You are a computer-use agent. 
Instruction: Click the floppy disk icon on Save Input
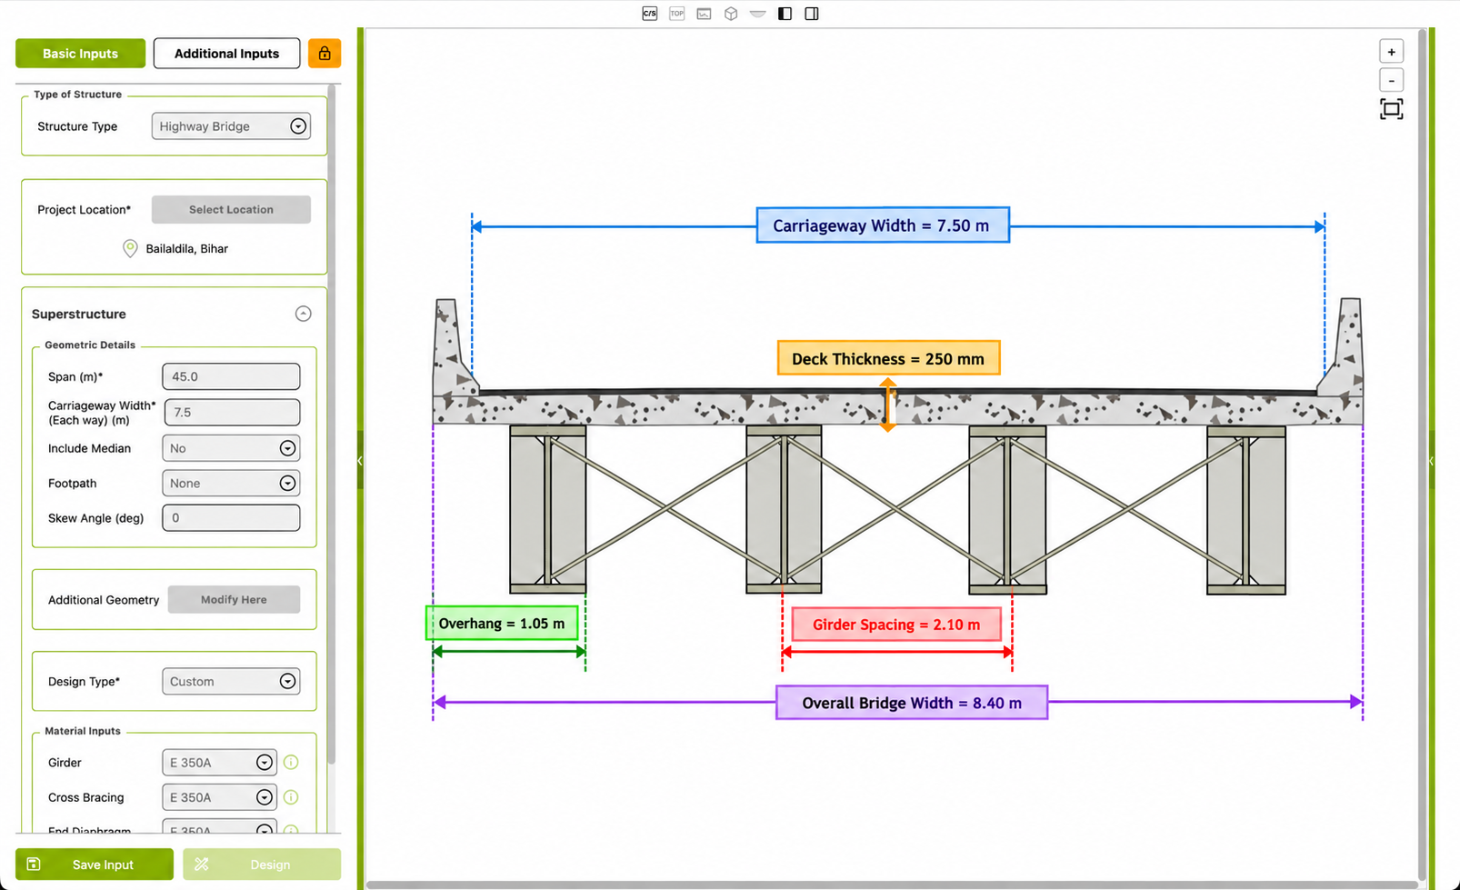(x=34, y=864)
